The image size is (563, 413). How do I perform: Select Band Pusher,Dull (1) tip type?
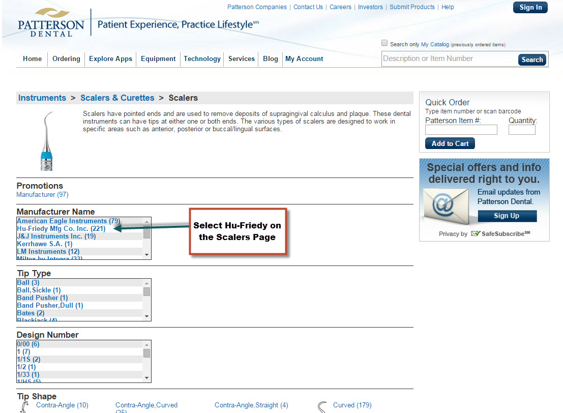[x=50, y=305]
